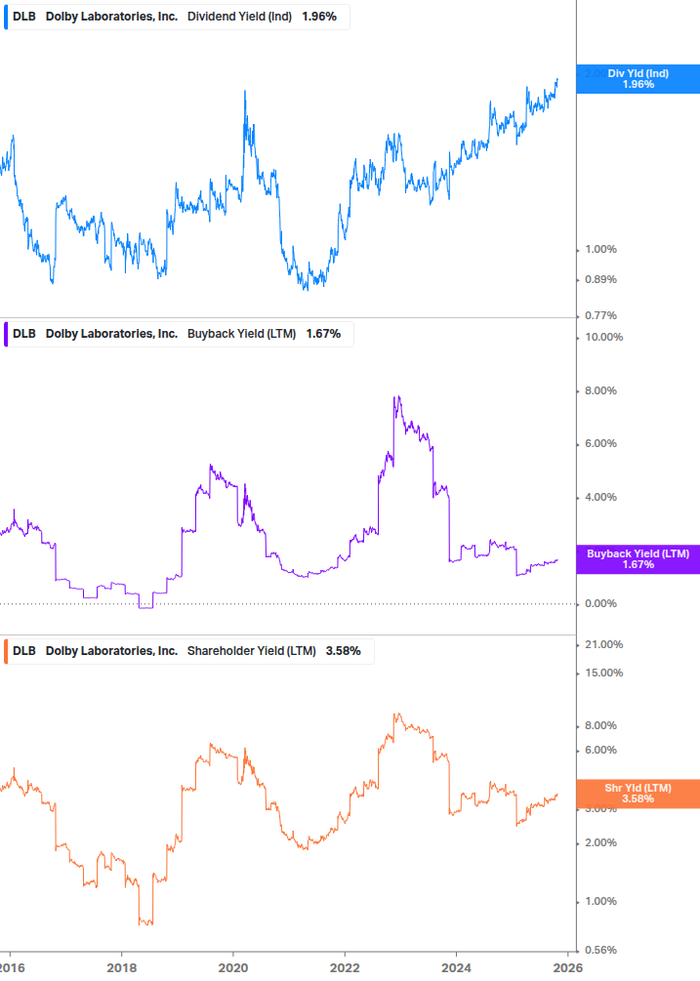Image resolution: width=700 pixels, height=981 pixels.
Task: Click the Dividend Yield (Ind) legend label
Action: click(x=238, y=17)
